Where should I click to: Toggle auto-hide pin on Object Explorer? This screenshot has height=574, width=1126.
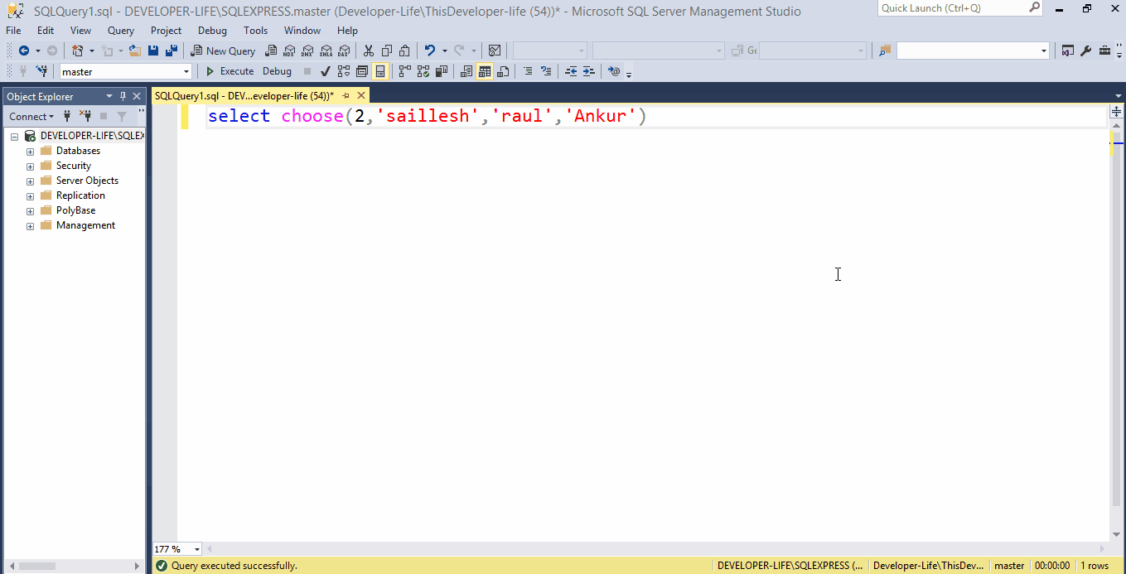click(123, 96)
